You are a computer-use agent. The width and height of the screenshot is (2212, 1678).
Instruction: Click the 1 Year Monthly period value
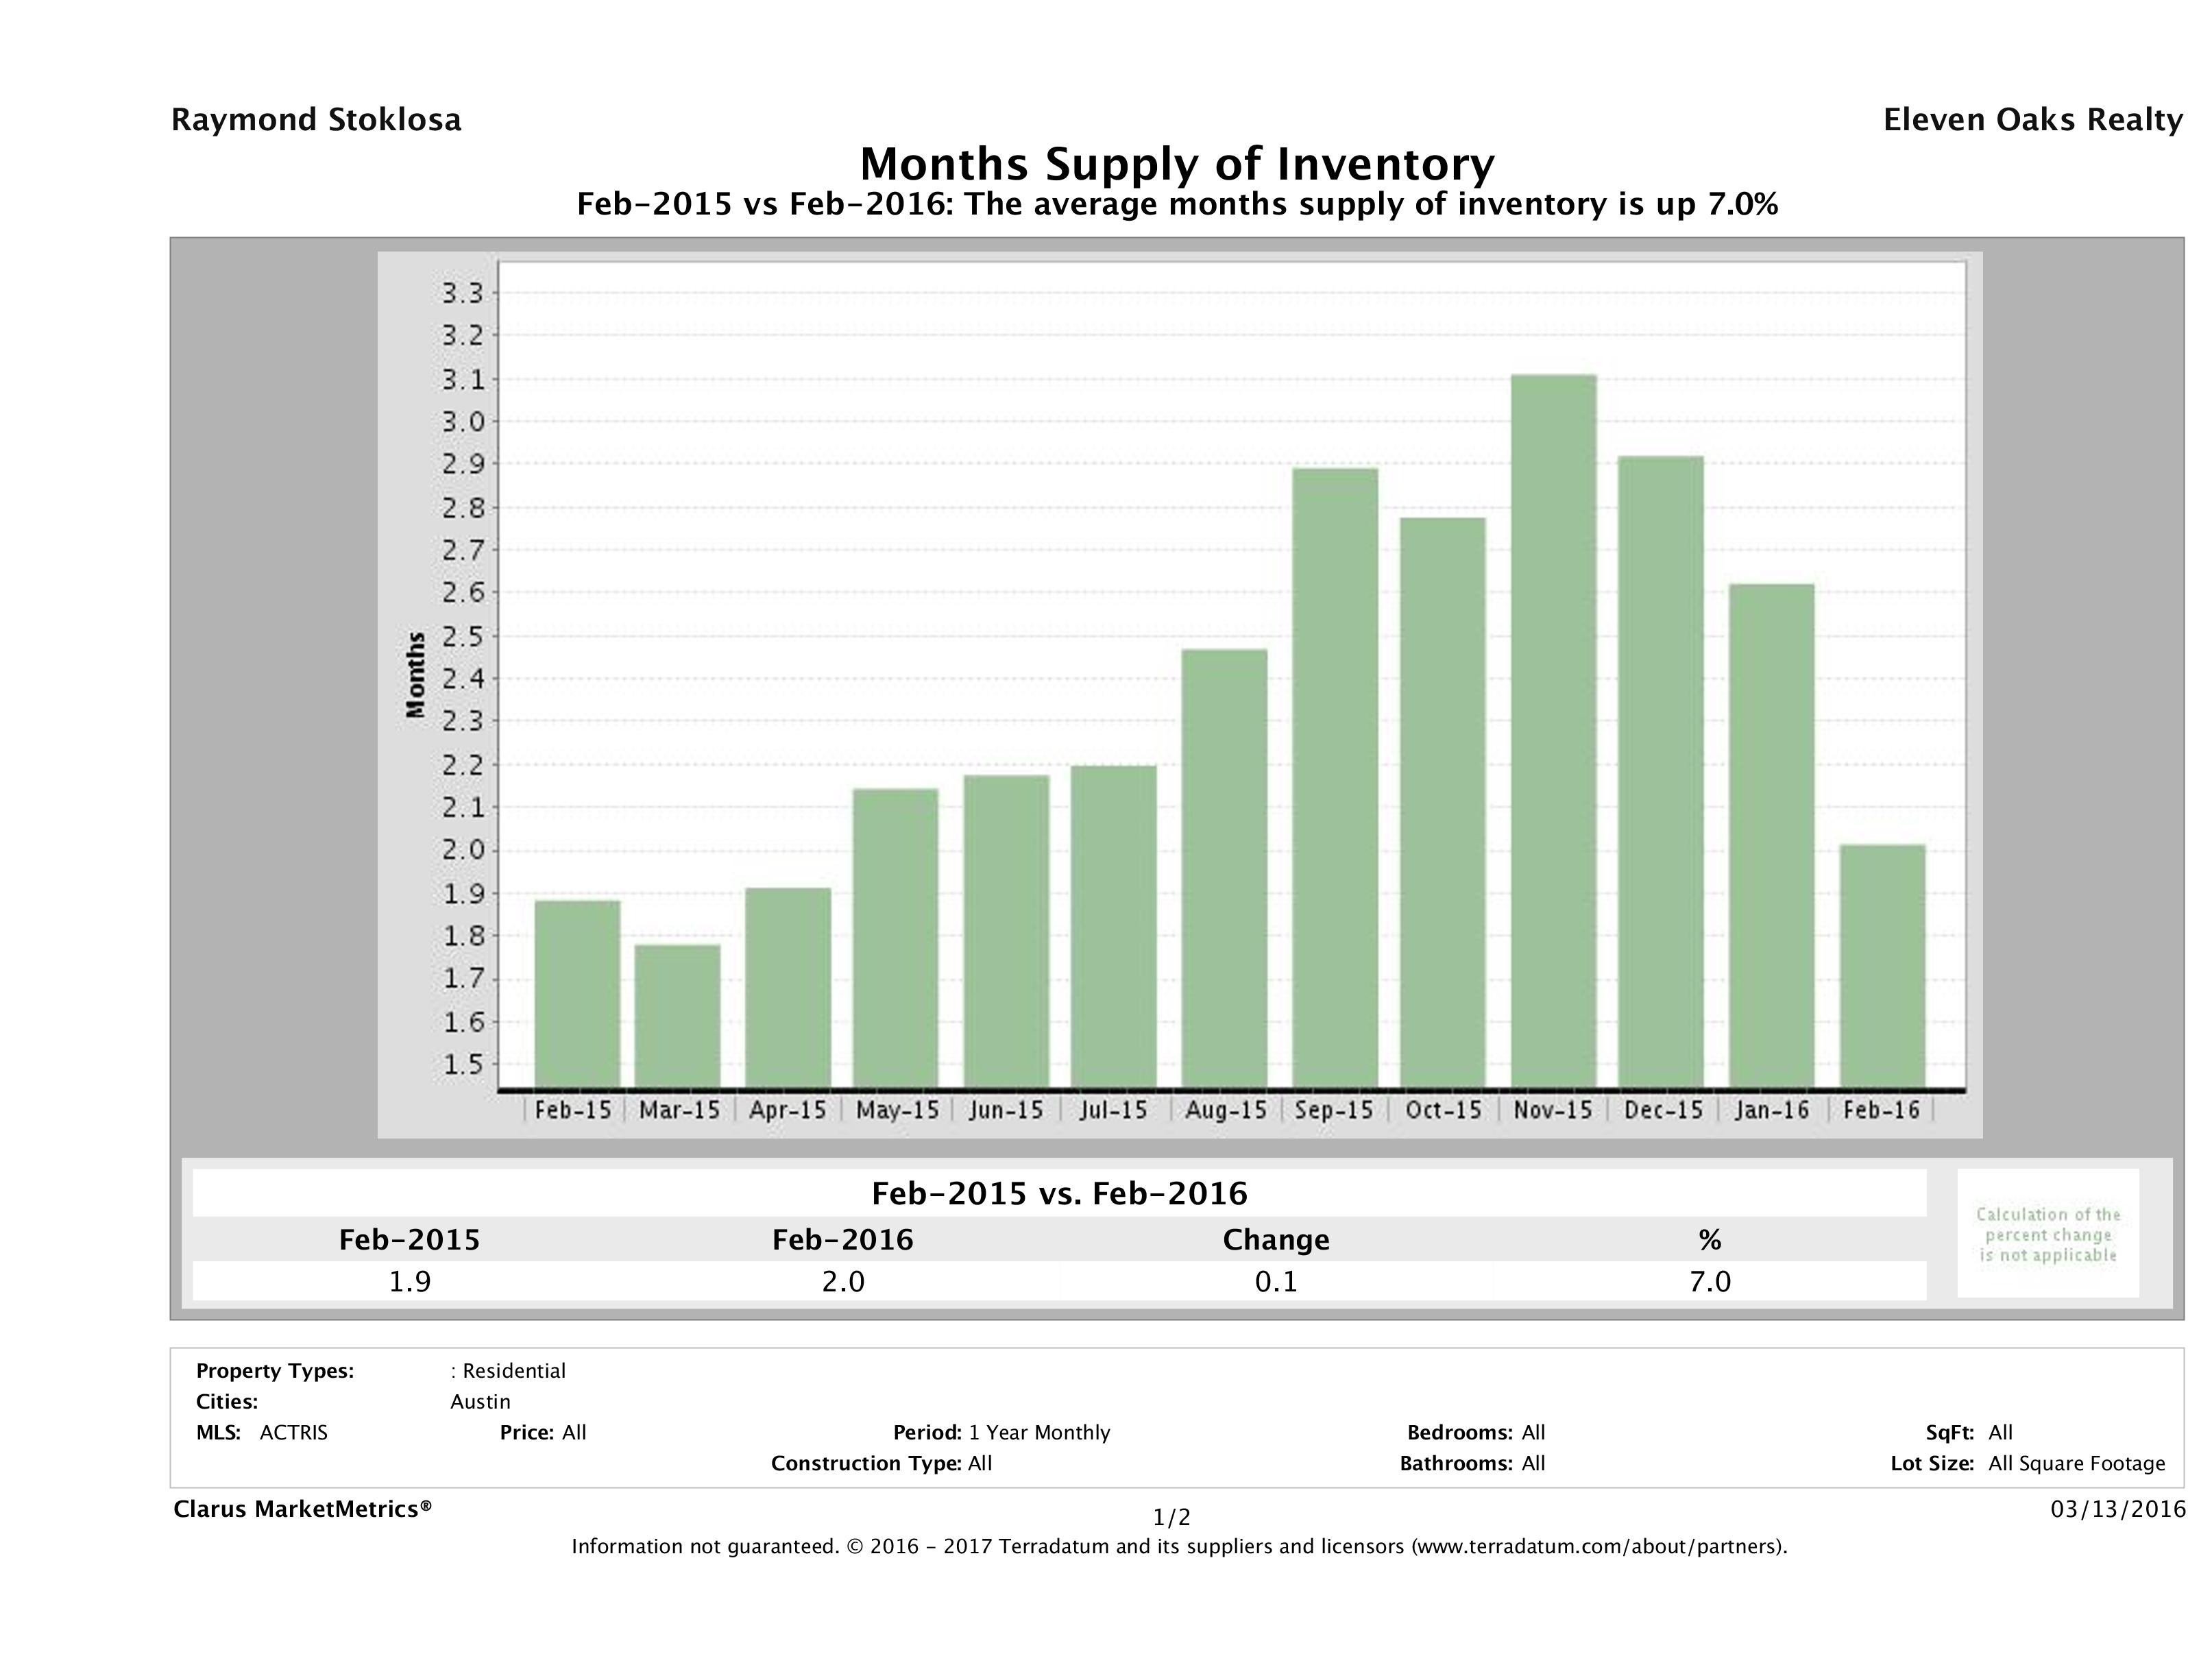pyautogui.click(x=1039, y=1432)
